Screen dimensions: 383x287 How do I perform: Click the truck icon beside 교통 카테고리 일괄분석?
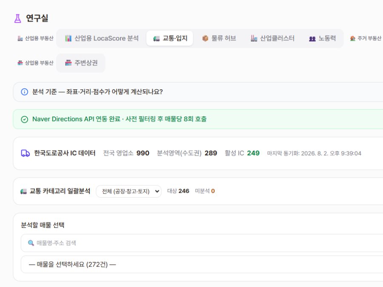(23, 191)
